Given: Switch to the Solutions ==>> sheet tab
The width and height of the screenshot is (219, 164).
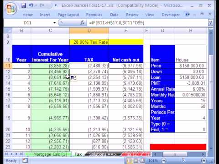Looking at the screenshot, I should click(x=103, y=154).
